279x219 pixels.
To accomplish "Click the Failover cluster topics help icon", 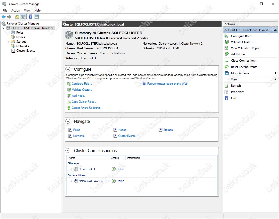I will coord(144,83).
